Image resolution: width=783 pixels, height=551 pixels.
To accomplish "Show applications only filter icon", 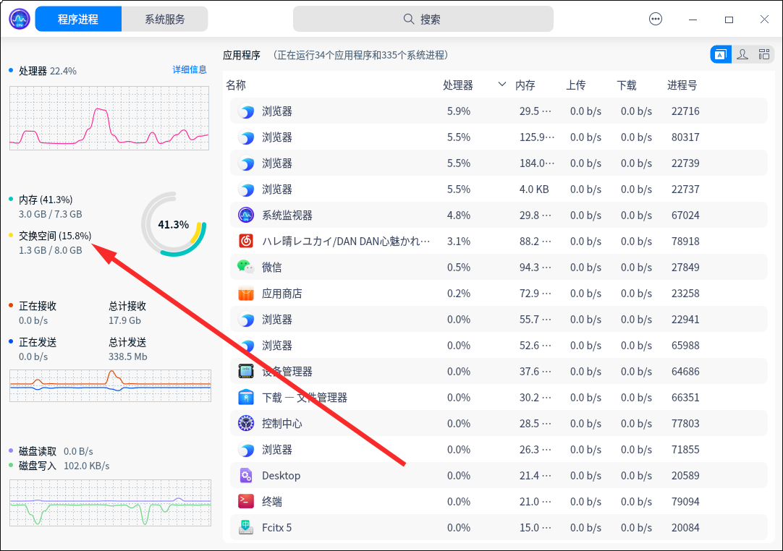I will (x=721, y=54).
